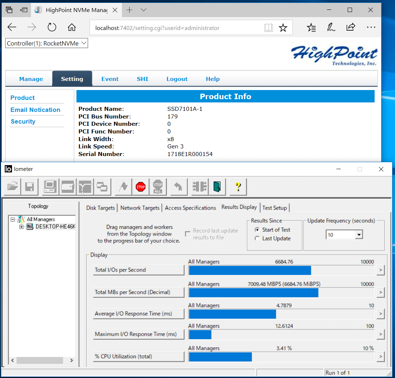Add new disk worker in Iometer toolbar
This screenshot has width=395, height=378.
(67, 187)
